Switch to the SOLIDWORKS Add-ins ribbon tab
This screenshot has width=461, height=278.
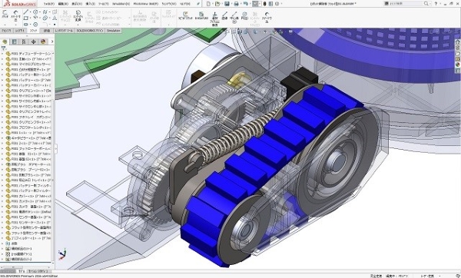tap(90, 31)
